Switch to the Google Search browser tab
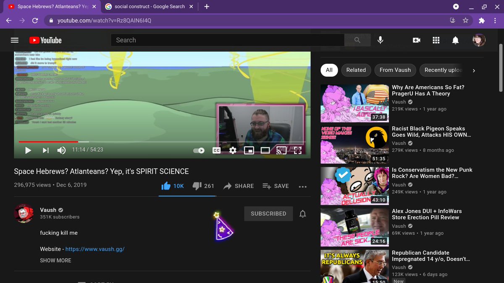The height and width of the screenshot is (283, 504). 150,7
